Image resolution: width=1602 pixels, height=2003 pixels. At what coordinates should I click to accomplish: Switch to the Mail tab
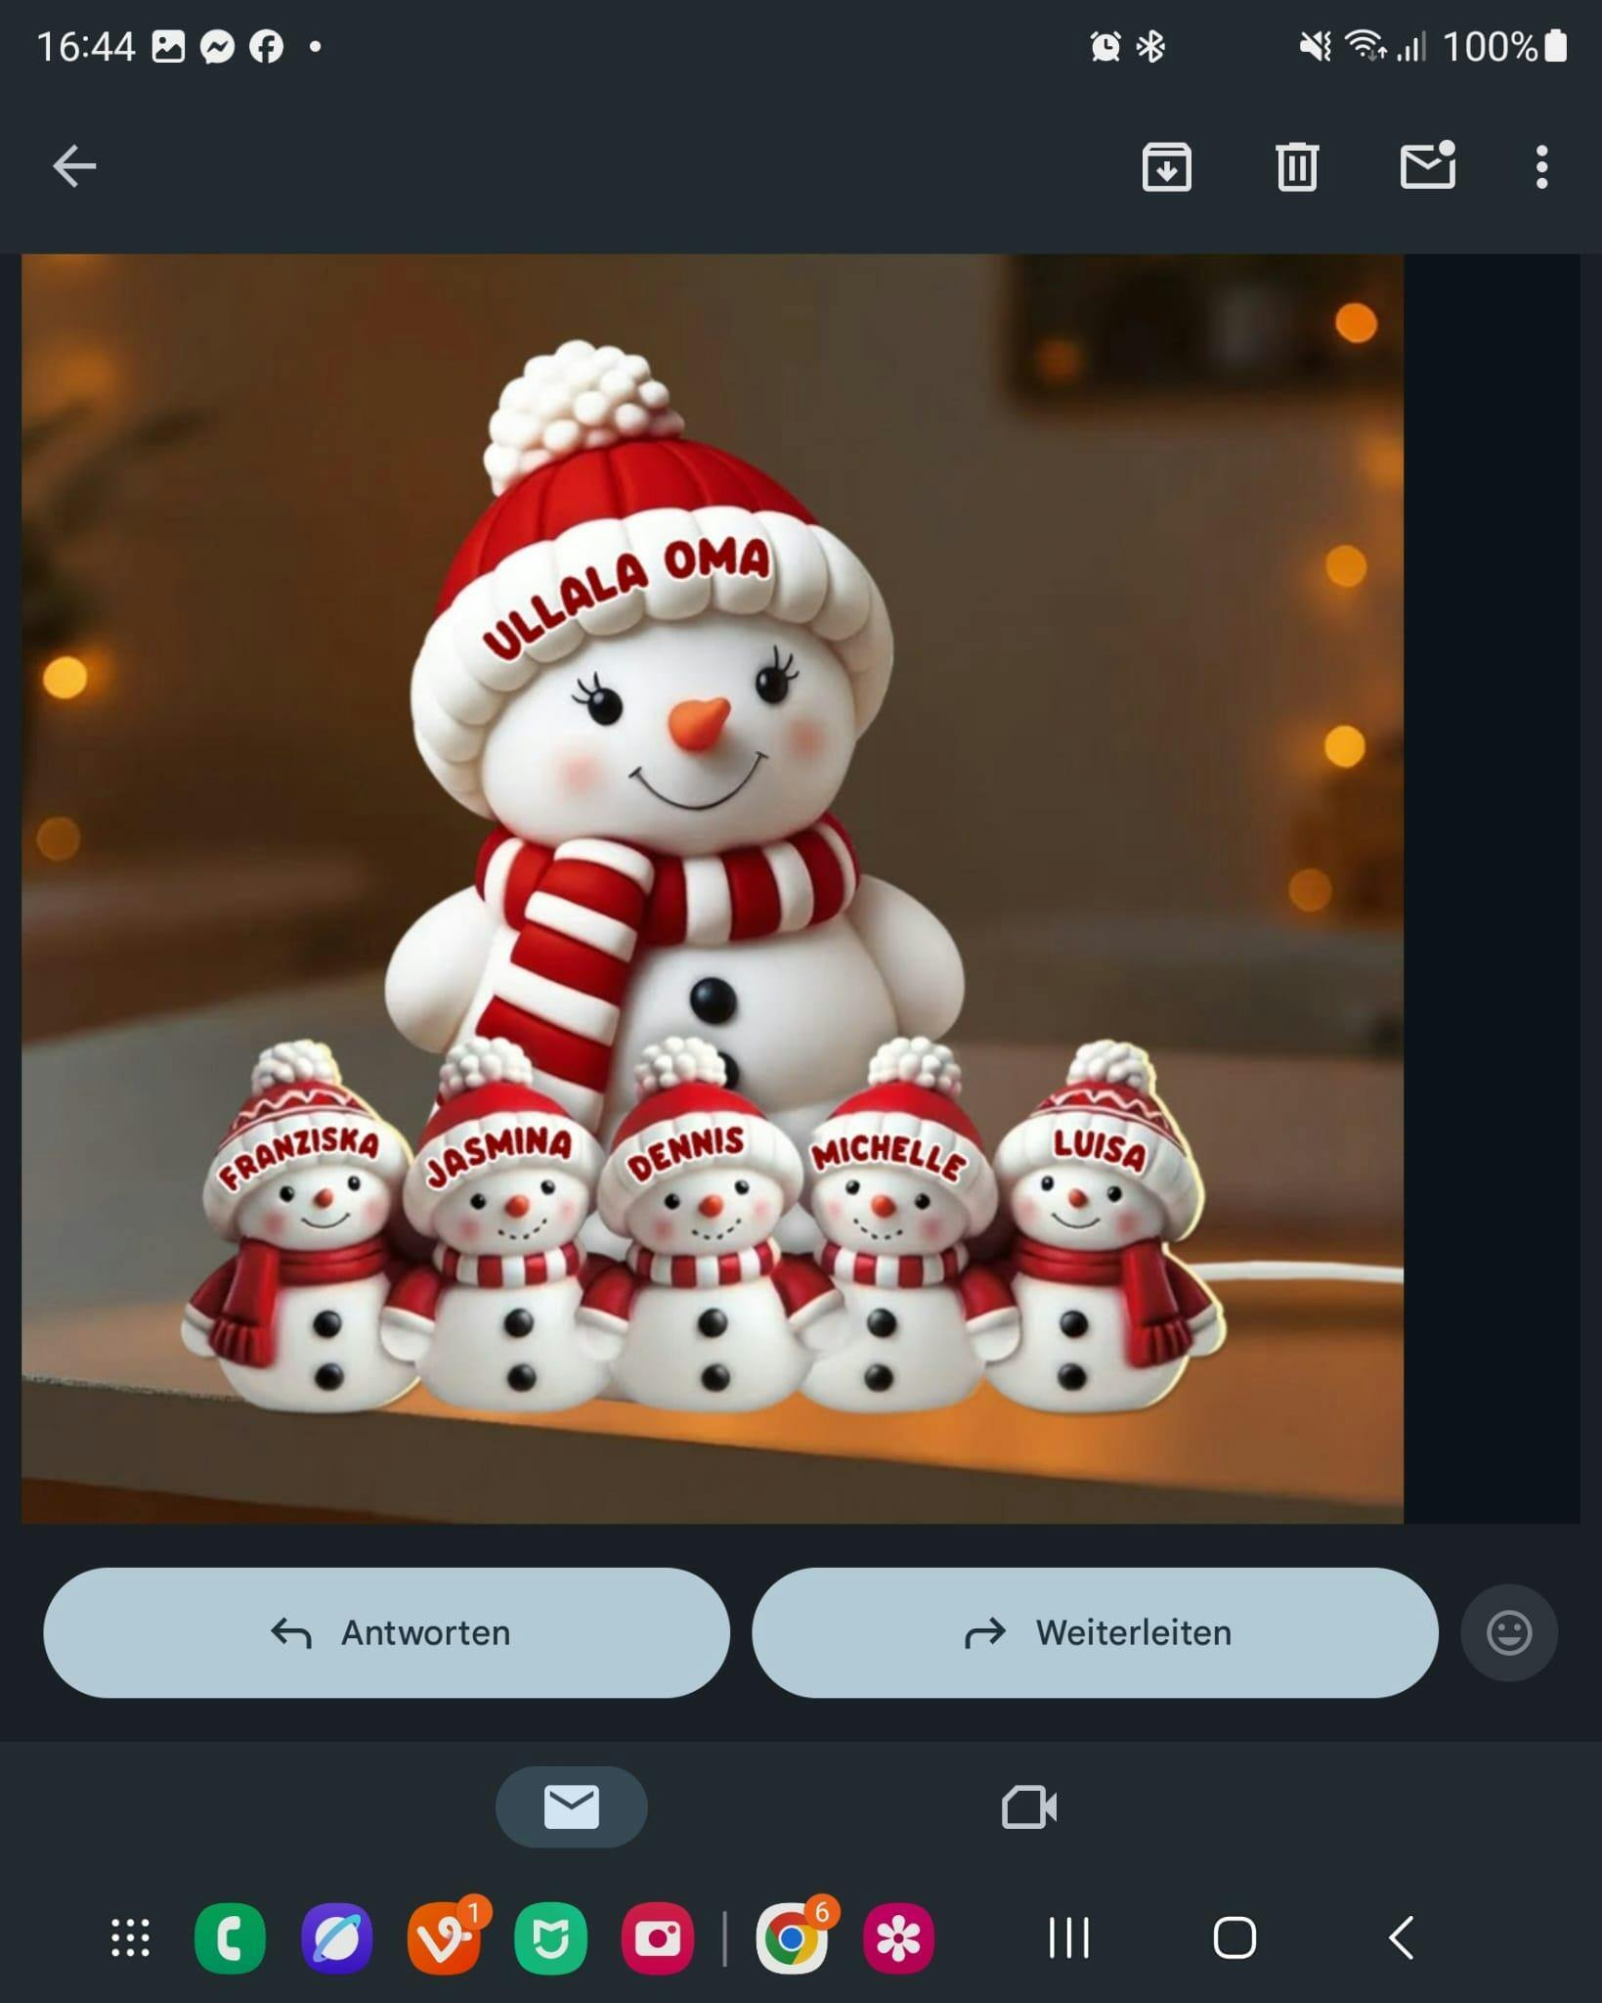tap(572, 1806)
